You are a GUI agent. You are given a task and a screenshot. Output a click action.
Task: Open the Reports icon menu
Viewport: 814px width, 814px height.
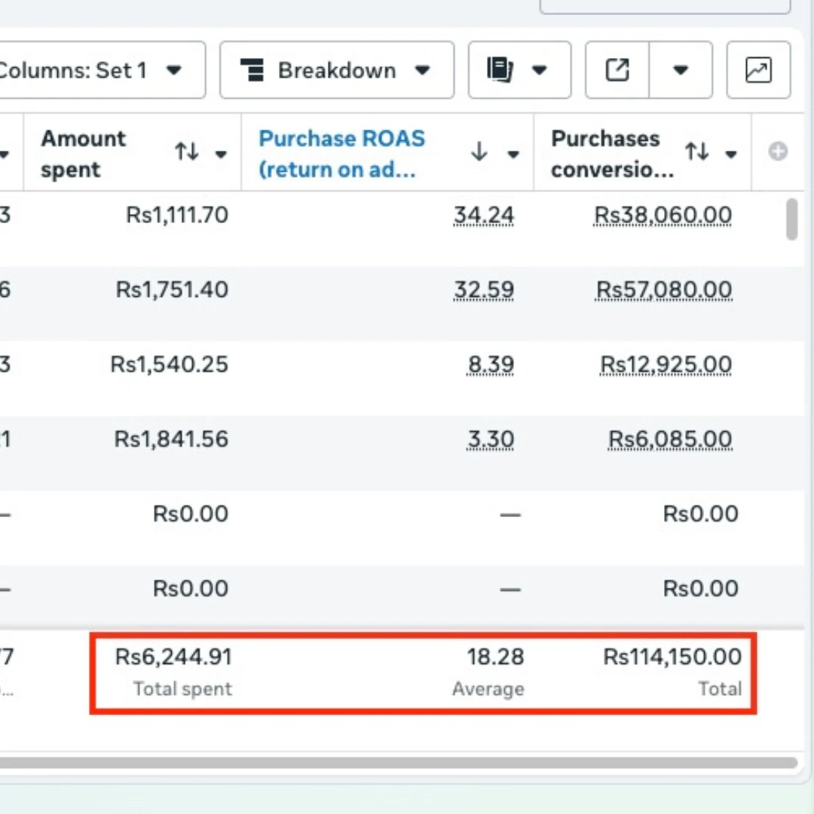(519, 71)
